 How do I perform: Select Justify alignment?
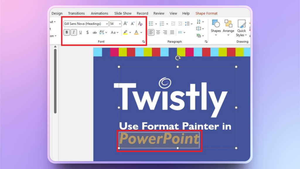coord(172,32)
